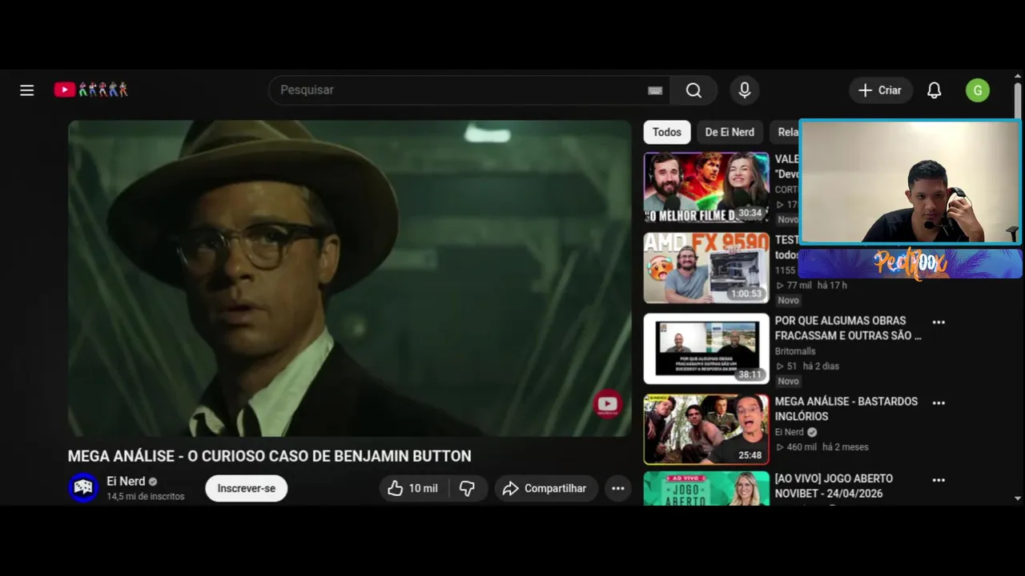This screenshot has width=1025, height=576.
Task: Open title POR QUE ALGUMAS OBRAS FRACASSAM
Action: point(848,328)
